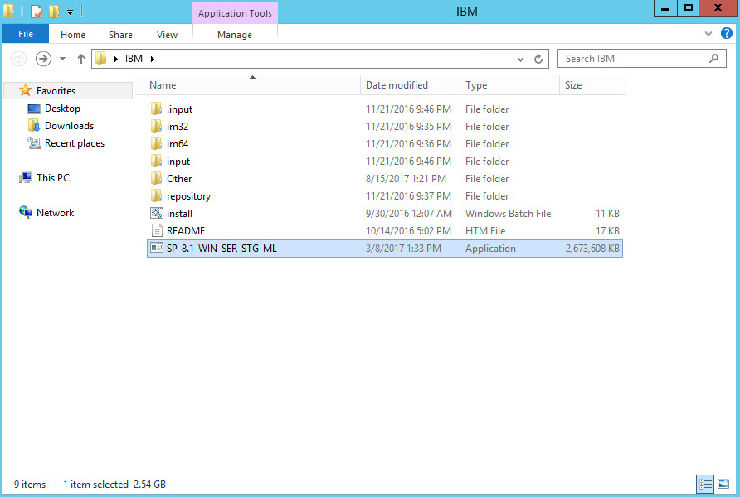Click the search magnifier icon
Image resolution: width=740 pixels, height=497 pixels.
click(713, 59)
